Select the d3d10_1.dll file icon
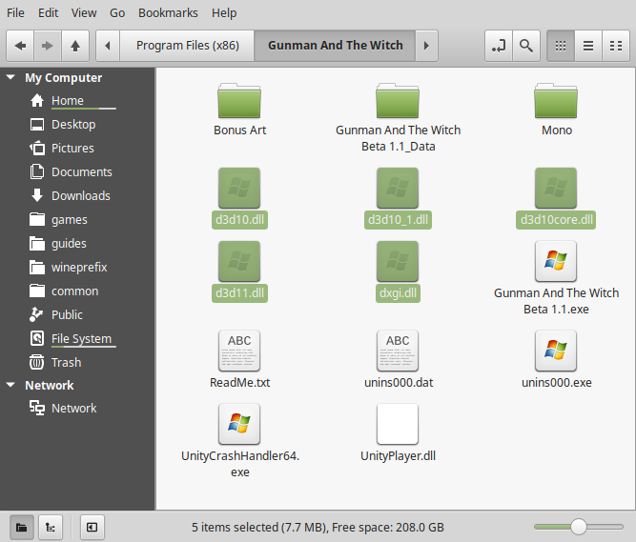Viewport: 636px width, 542px height. click(x=398, y=188)
